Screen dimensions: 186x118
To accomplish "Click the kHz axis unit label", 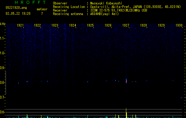I will (3, 24).
